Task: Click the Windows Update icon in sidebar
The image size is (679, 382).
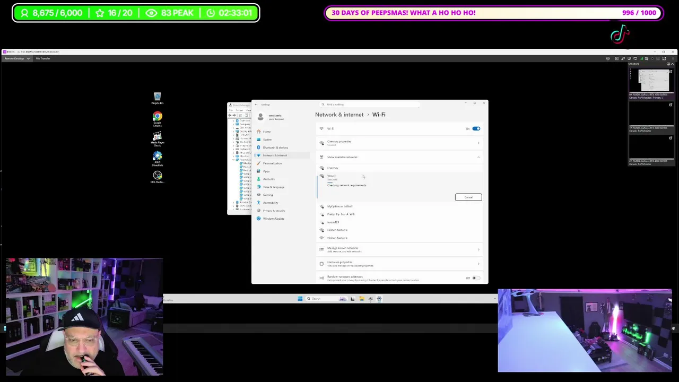Action: coord(258,219)
